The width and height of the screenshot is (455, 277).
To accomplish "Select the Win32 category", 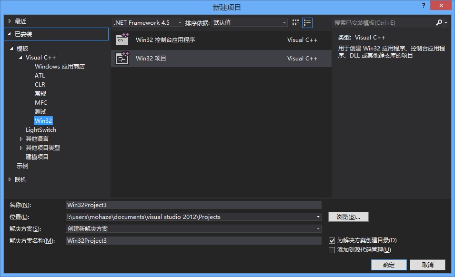I will (43, 120).
